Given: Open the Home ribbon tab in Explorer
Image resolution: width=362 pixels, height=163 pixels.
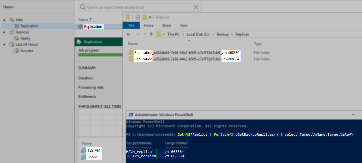Looking at the screenshot, I should (x=149, y=25).
